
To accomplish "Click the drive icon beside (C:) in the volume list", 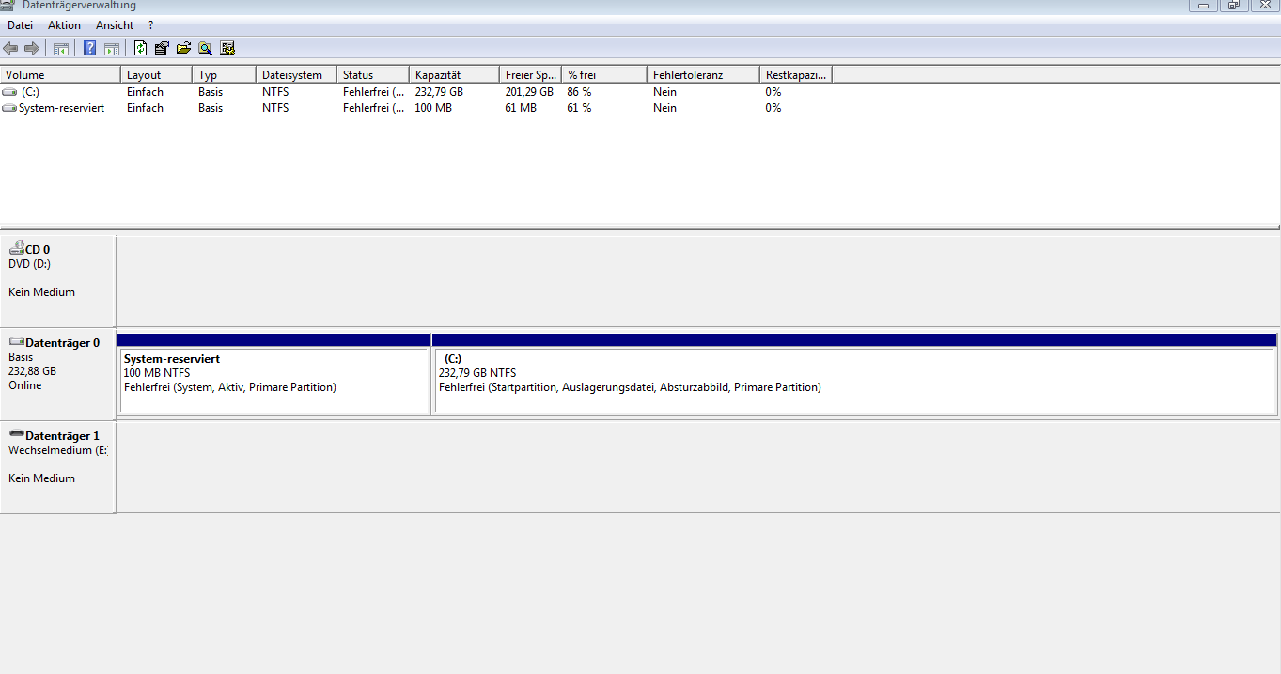I will click(9, 92).
